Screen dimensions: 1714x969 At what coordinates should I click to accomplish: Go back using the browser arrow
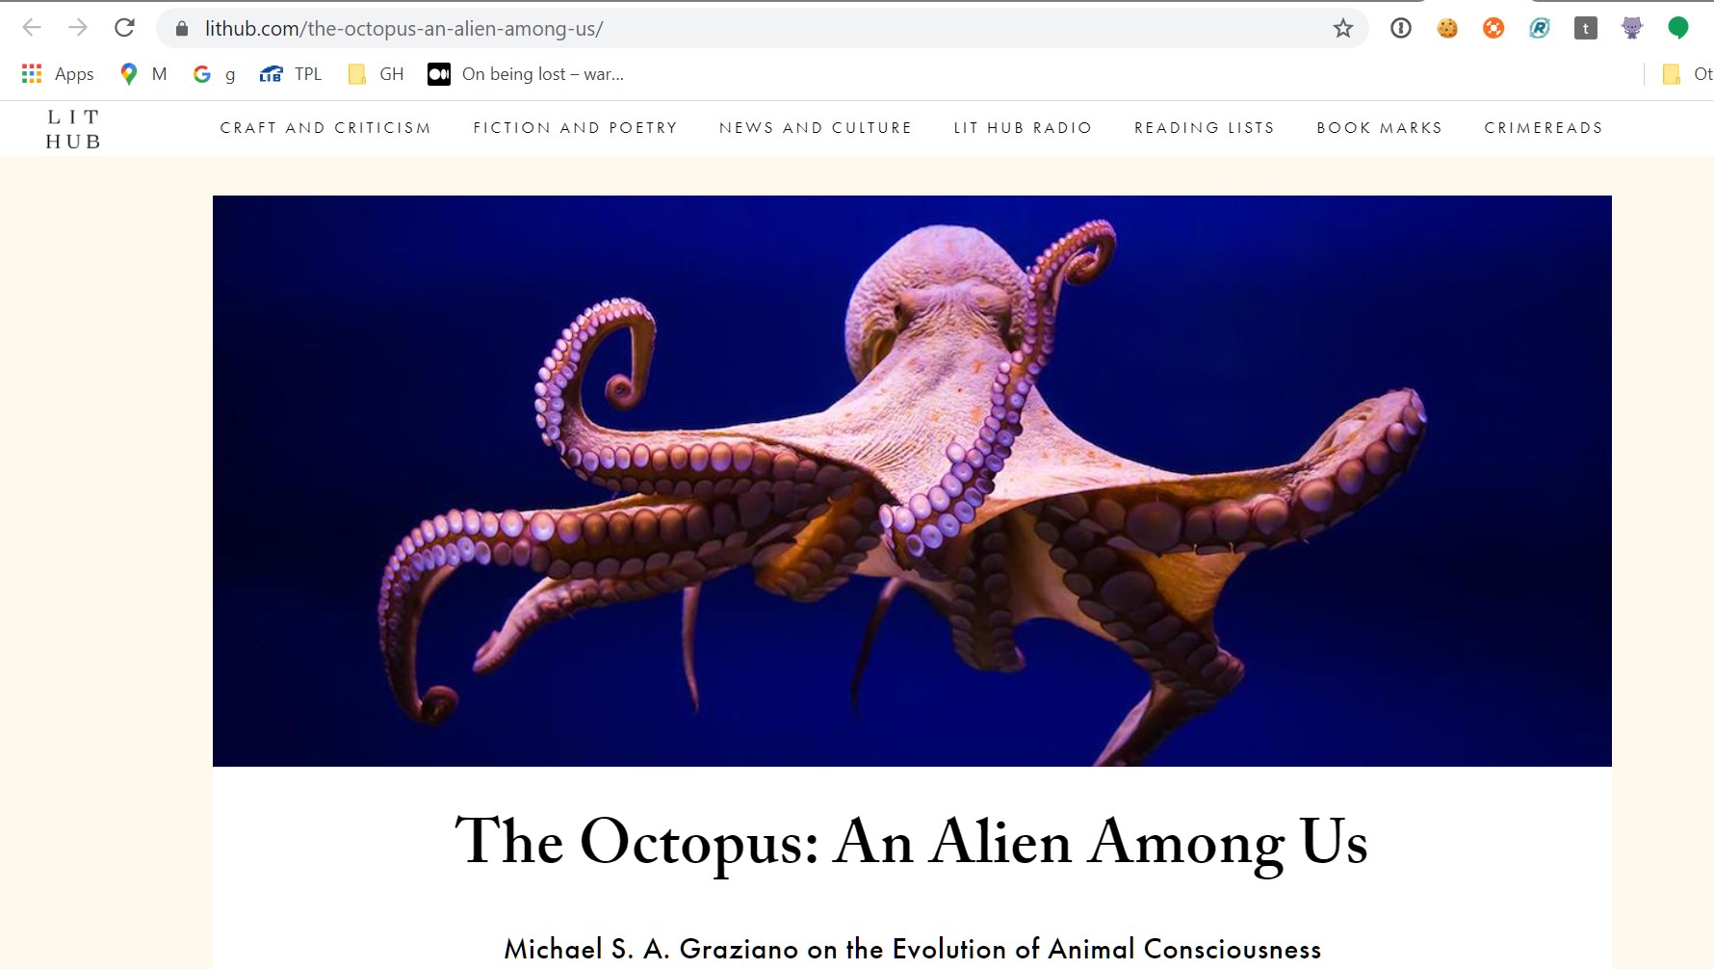tap(32, 28)
